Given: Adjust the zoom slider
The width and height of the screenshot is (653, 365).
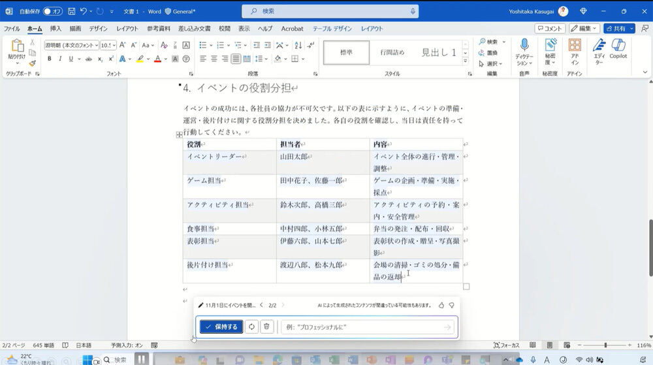Looking at the screenshot, I should pyautogui.click(x=605, y=345).
